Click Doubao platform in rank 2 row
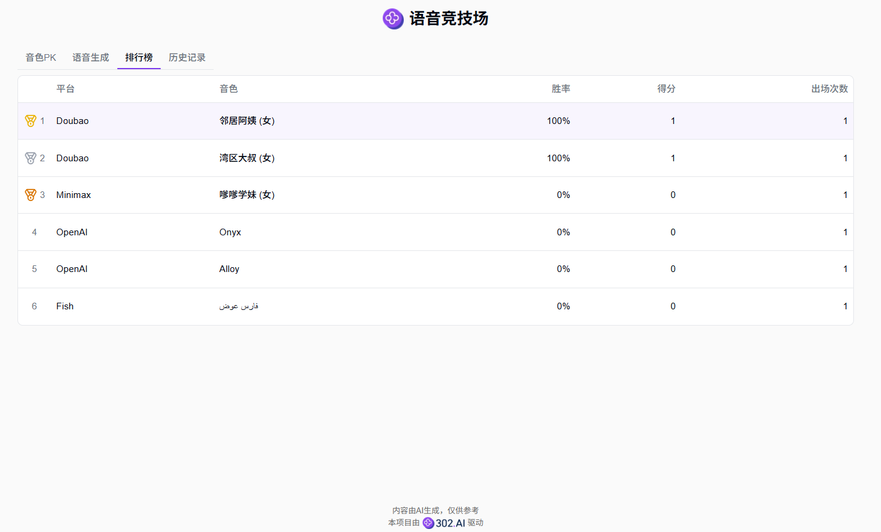881x532 pixels. [x=73, y=158]
